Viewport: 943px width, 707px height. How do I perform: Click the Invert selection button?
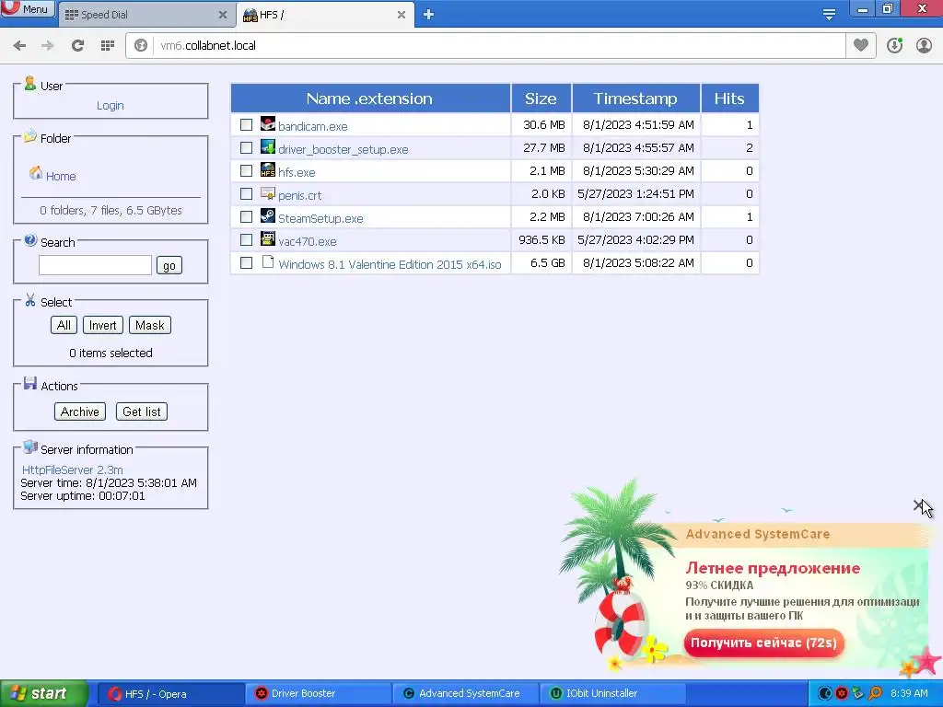click(x=103, y=325)
